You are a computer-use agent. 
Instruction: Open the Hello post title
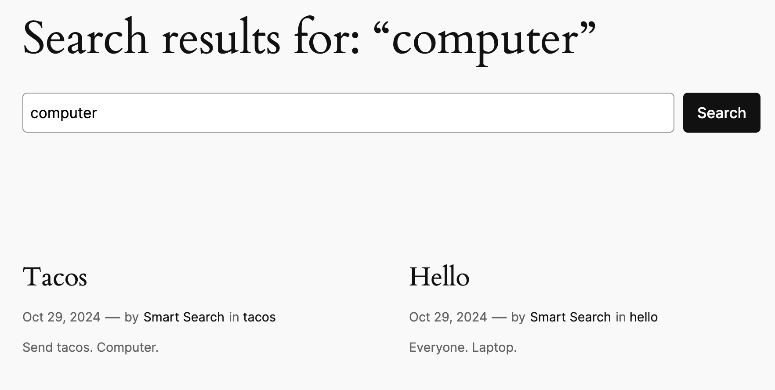click(439, 277)
